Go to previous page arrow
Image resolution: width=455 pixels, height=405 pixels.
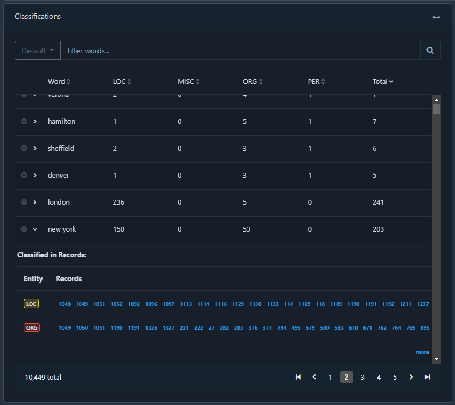(x=314, y=377)
